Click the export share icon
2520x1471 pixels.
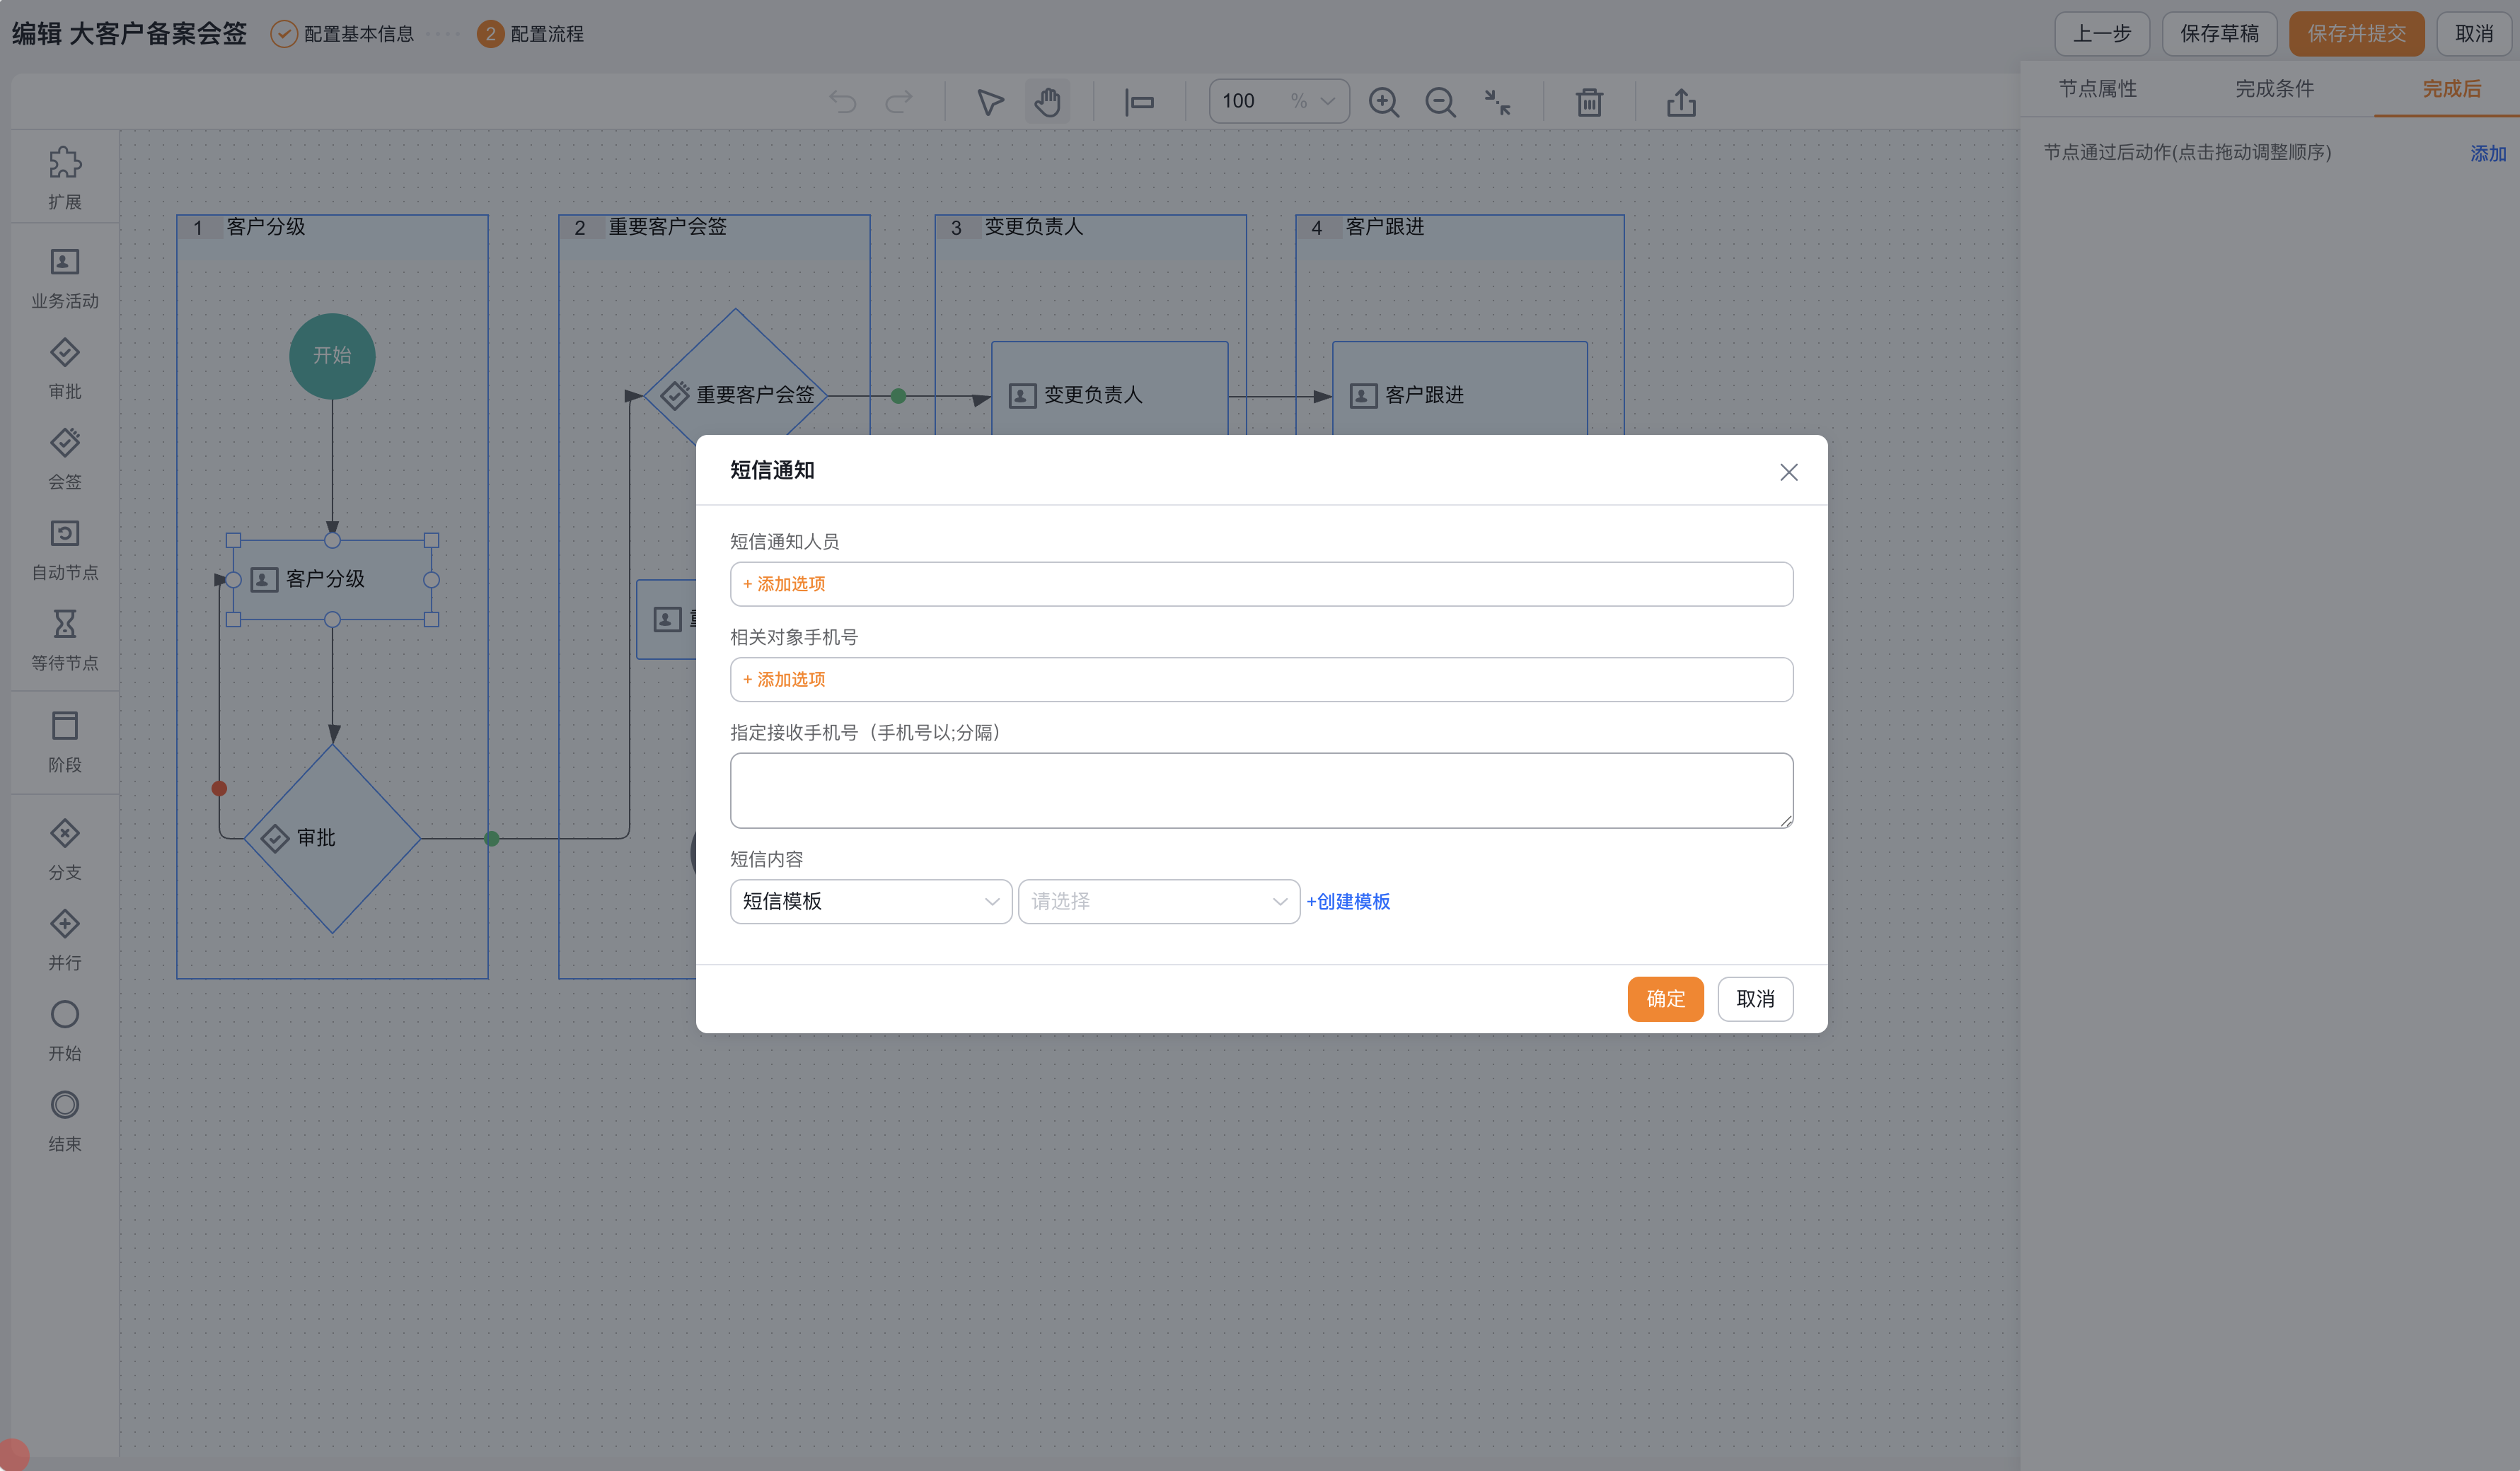coord(1681,102)
